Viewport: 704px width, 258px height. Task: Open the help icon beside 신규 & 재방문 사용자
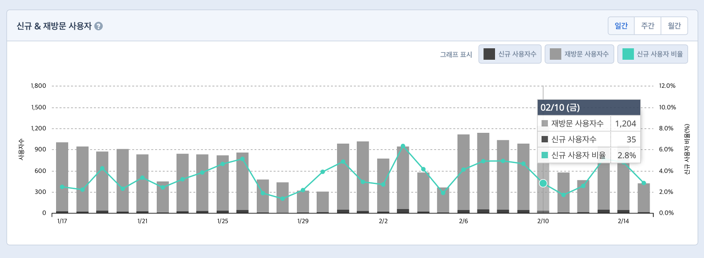pyautogui.click(x=98, y=26)
